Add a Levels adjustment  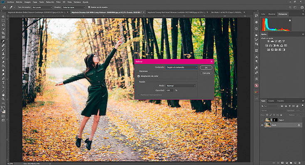point(272,41)
